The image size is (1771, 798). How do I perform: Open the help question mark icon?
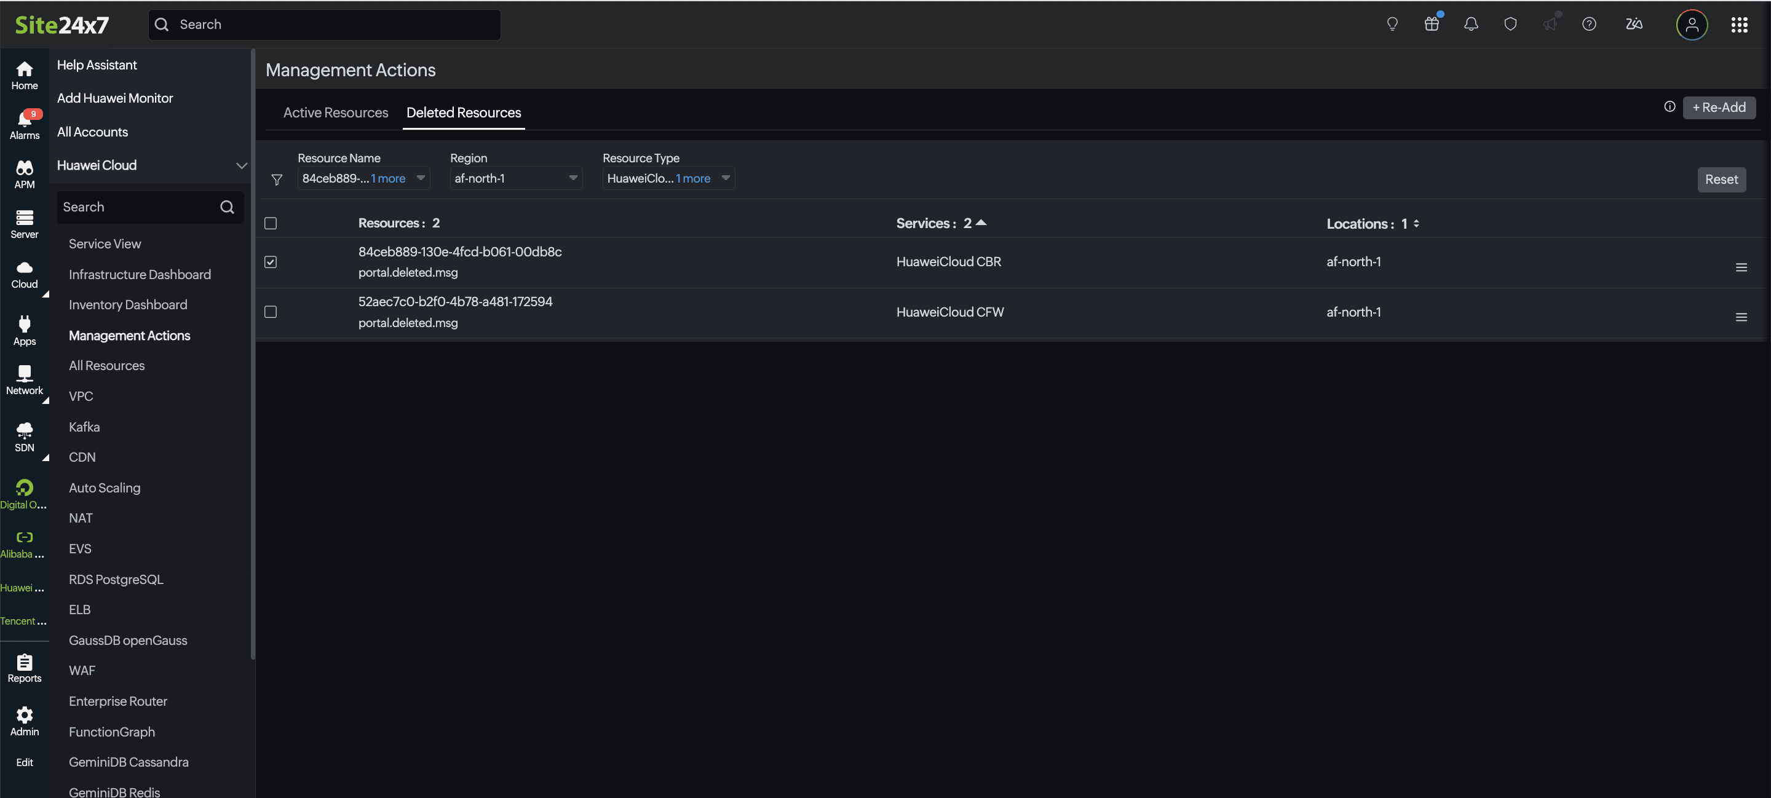click(1589, 25)
